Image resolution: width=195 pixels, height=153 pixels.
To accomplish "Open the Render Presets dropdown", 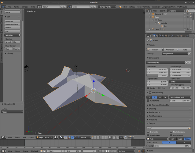I will [x=166, y=63].
